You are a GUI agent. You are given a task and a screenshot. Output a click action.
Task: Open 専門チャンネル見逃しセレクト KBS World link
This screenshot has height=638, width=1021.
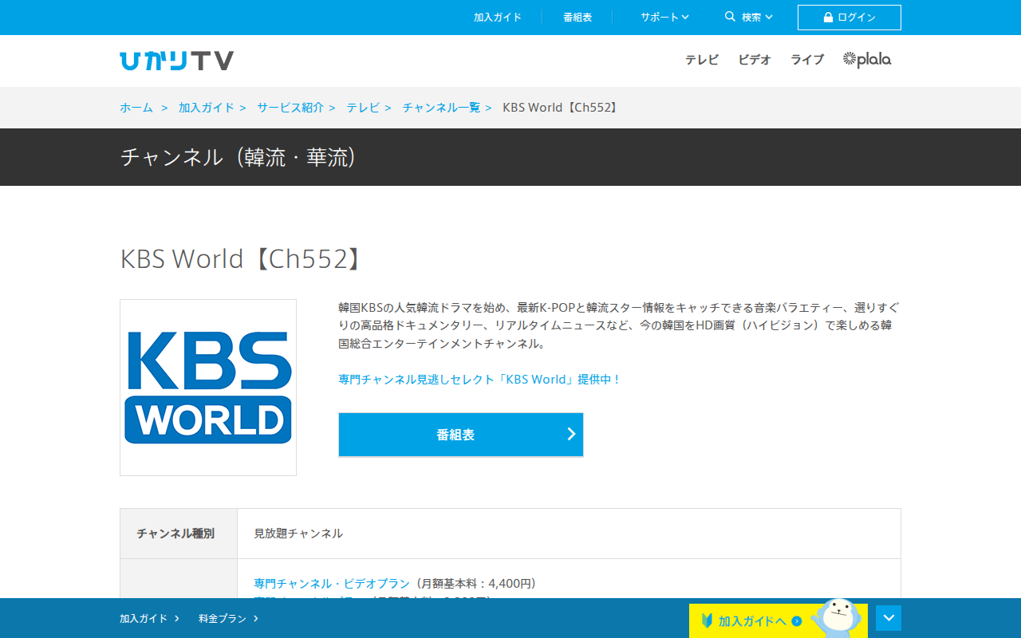[479, 380]
